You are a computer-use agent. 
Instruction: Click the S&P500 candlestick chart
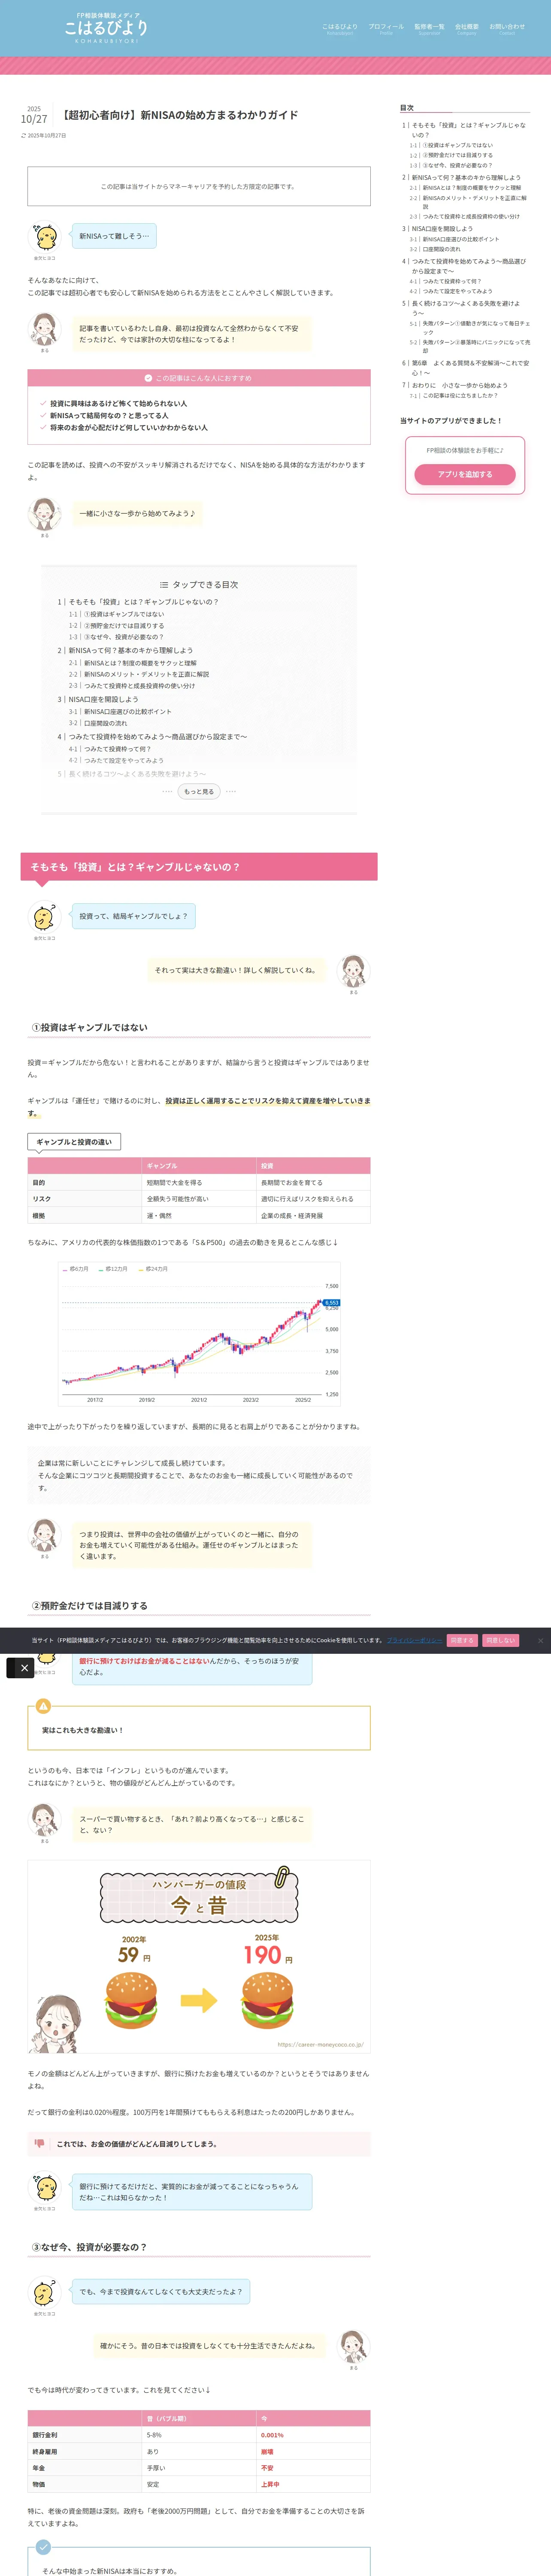click(199, 1333)
